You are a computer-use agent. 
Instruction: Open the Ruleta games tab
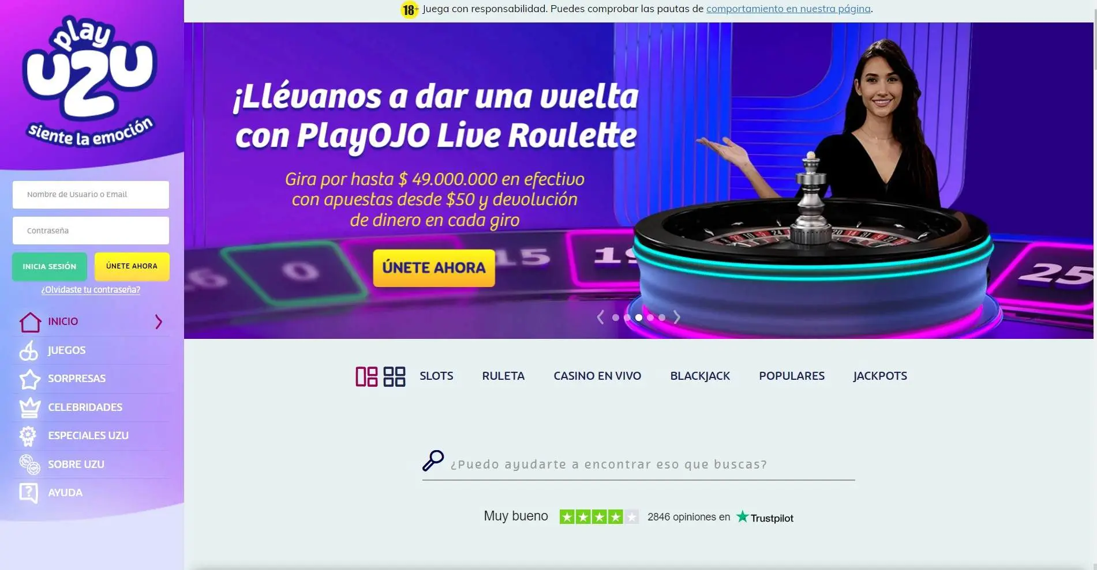[x=503, y=376]
